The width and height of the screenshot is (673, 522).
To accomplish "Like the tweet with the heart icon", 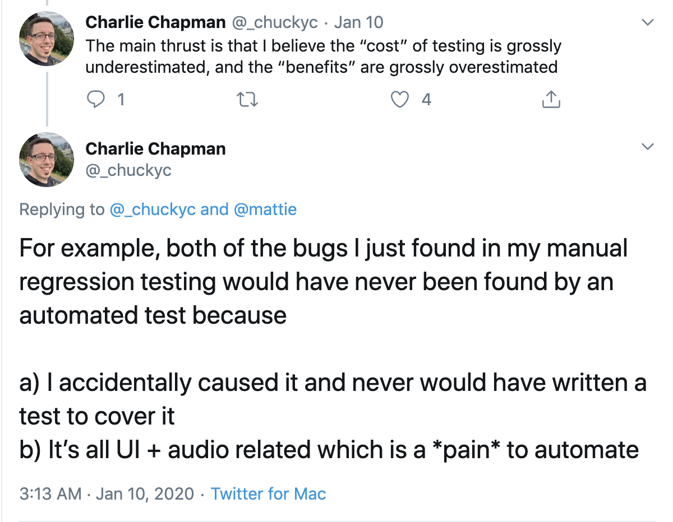I will (399, 100).
